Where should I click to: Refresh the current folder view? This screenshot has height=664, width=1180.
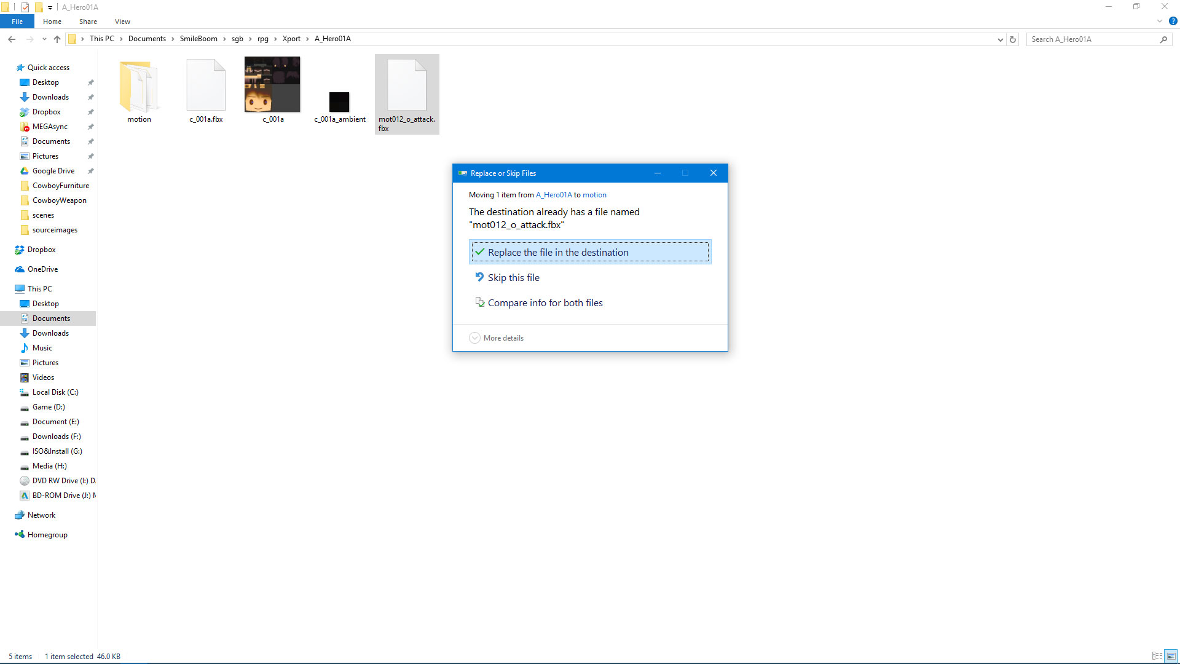1013,39
